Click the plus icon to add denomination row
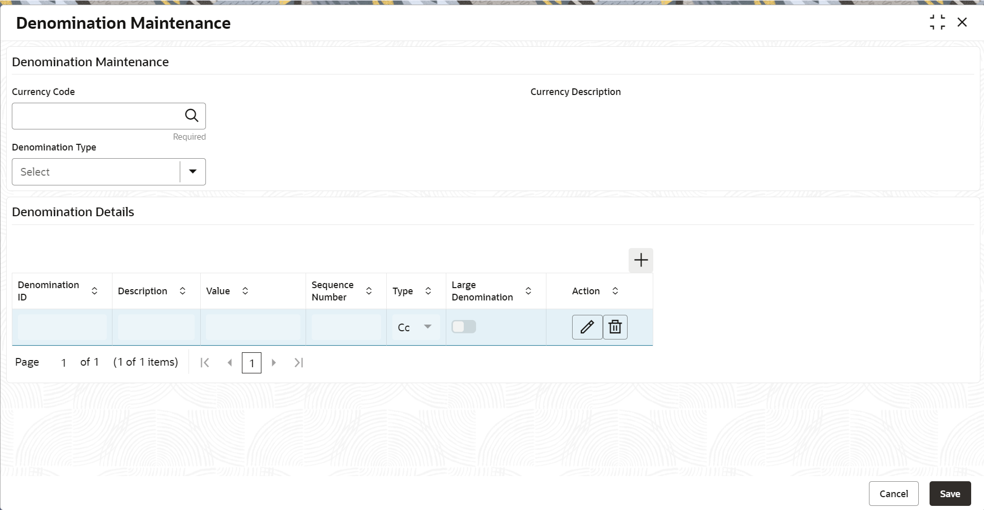This screenshot has height=510, width=984. (640, 260)
